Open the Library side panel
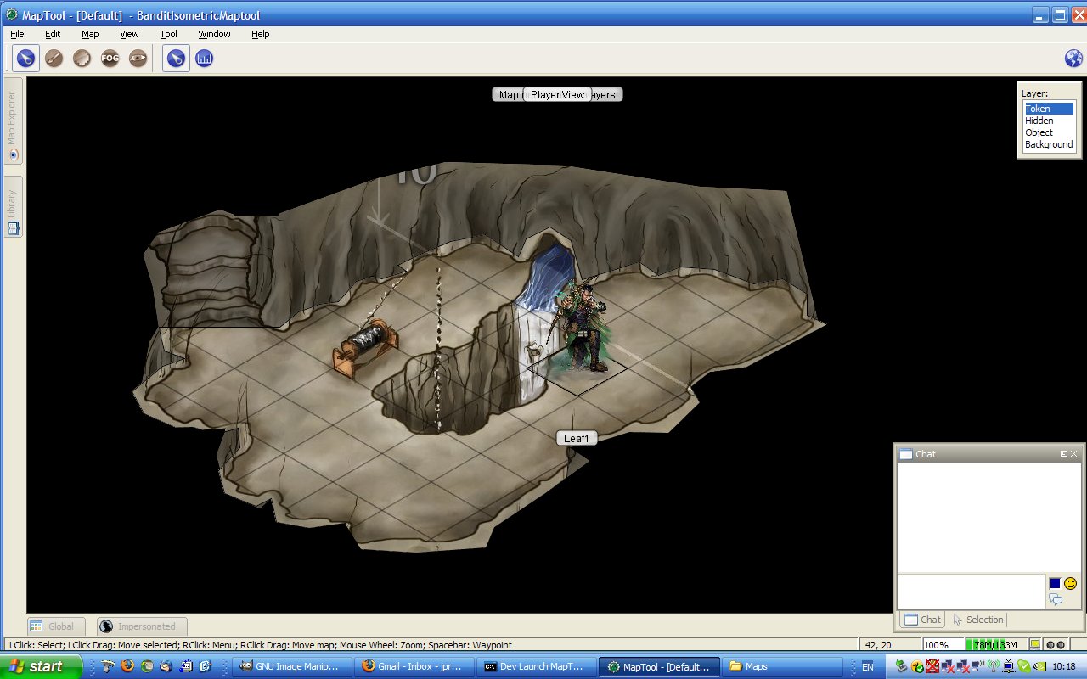 coord(13,206)
